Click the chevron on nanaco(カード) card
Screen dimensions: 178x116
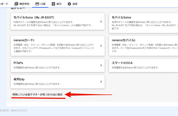point(101,46)
